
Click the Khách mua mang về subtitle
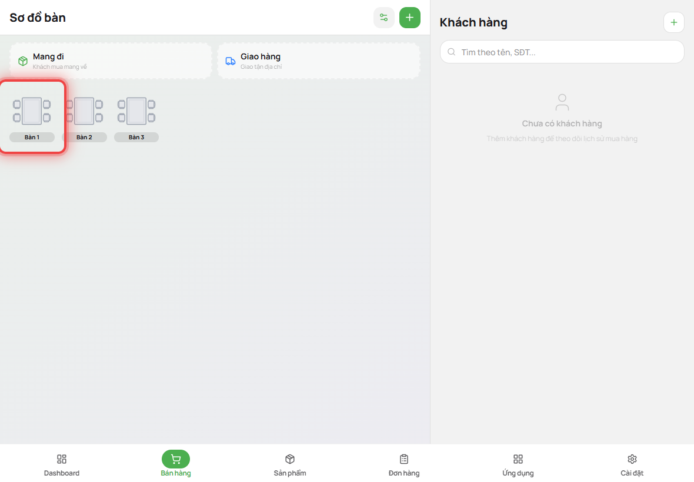pos(60,67)
